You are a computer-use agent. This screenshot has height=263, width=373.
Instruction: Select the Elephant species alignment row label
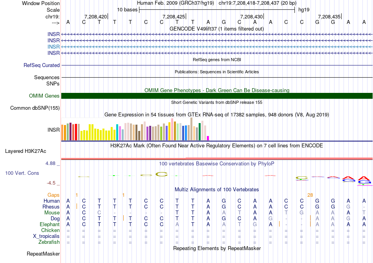[49, 225]
